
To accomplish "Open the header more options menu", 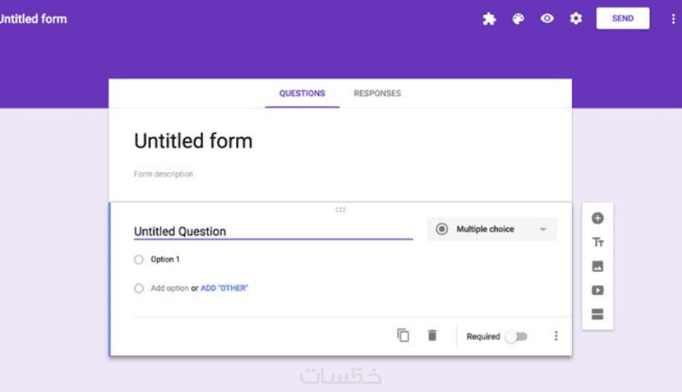I will [x=673, y=19].
